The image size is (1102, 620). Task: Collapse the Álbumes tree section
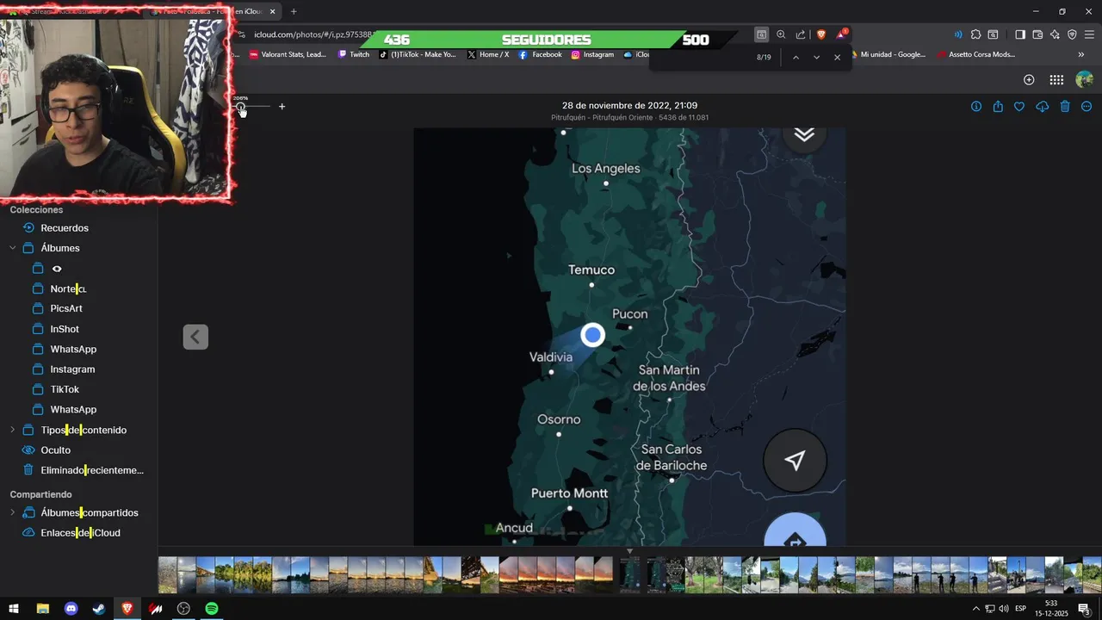click(x=13, y=248)
